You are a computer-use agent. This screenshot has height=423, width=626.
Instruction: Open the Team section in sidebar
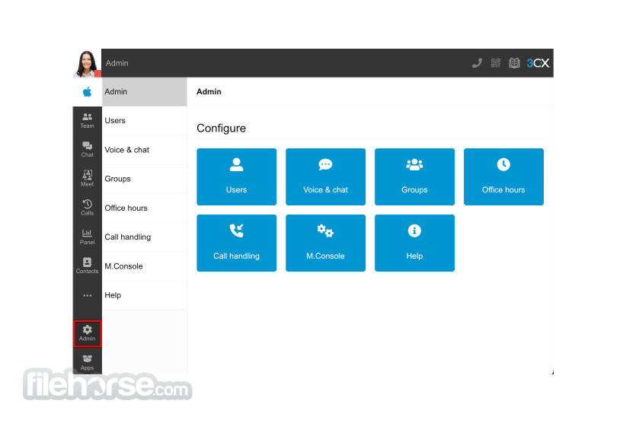pos(87,120)
